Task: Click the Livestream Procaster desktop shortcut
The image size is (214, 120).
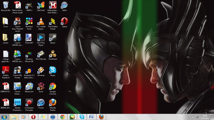Action: 29,105
